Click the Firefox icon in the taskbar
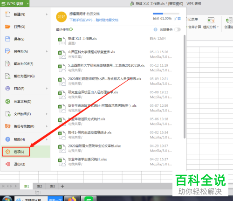The height and width of the screenshot is (201, 233). tap(72, 199)
